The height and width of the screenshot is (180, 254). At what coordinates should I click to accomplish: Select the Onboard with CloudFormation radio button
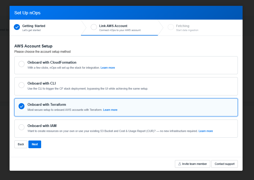(21, 64)
